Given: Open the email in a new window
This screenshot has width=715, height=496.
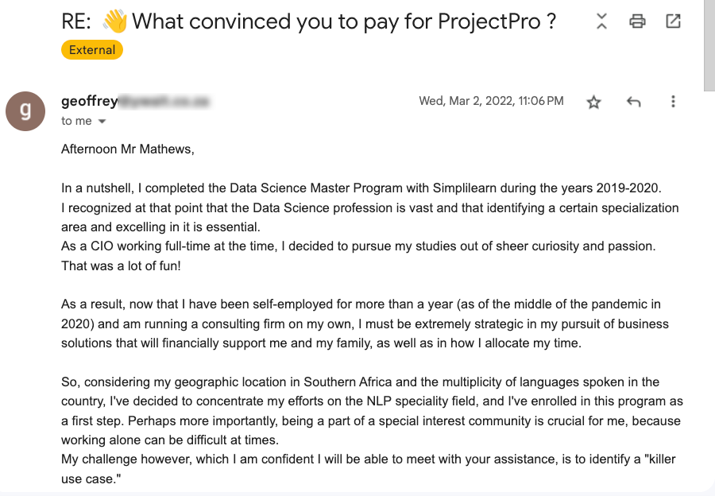Looking at the screenshot, I should click(x=673, y=22).
